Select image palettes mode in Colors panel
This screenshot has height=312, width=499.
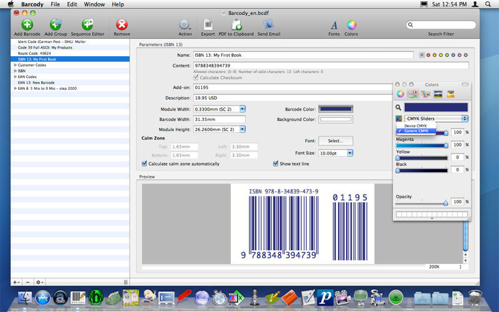click(x=438, y=94)
